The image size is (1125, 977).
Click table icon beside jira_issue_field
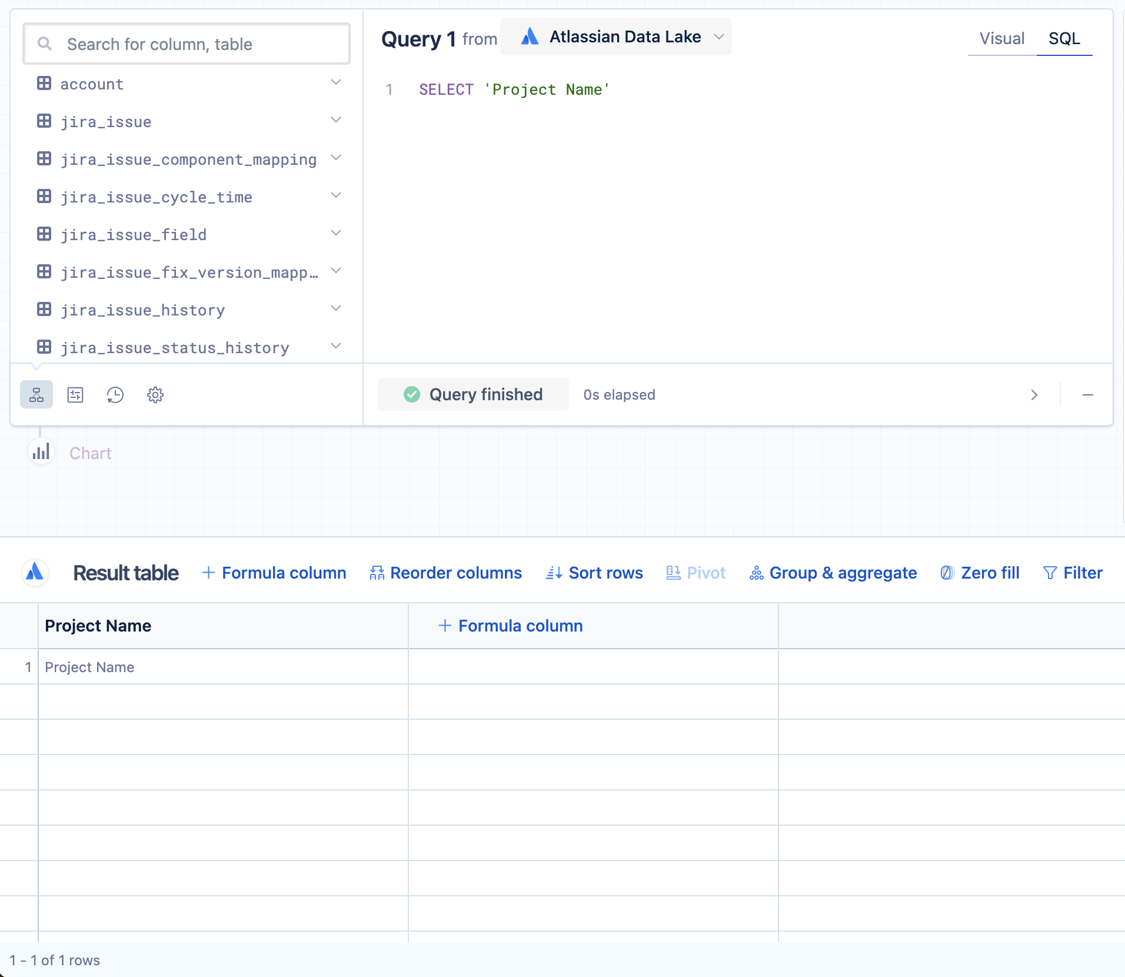click(44, 234)
